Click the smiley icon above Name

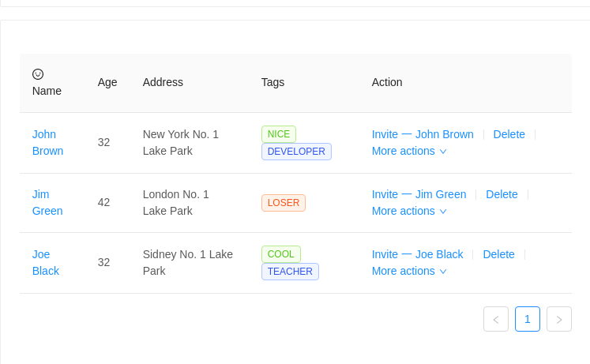click(x=38, y=74)
